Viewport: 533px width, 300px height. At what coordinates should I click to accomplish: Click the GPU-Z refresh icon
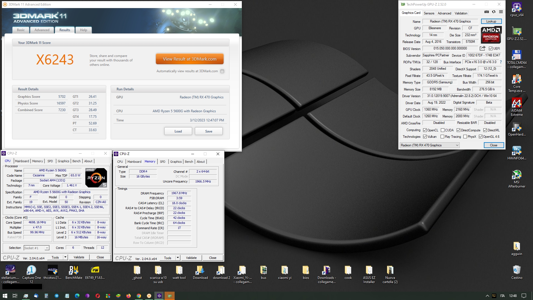click(x=494, y=12)
